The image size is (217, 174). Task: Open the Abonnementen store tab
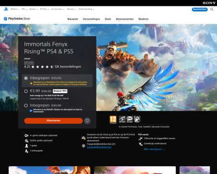(x=125, y=19)
